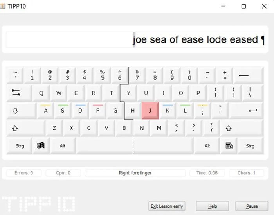Click the comma less-than key
Screen dimensions: 274x215
(176, 128)
